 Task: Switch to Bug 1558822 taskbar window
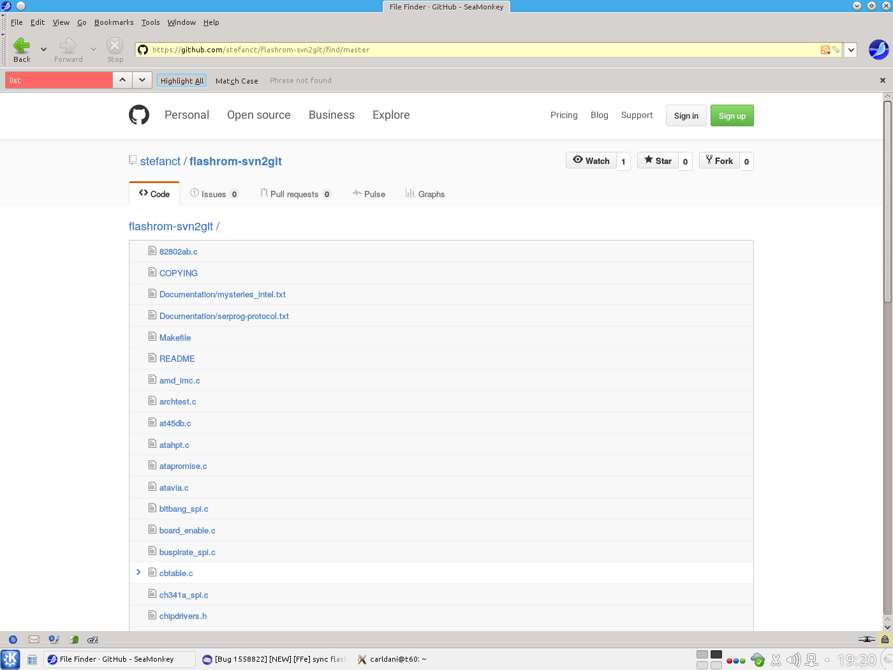[x=275, y=659]
